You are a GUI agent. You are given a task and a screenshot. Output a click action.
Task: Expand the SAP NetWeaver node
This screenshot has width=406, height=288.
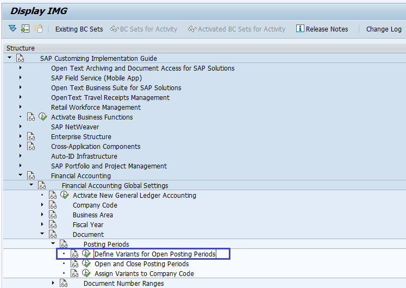point(21,127)
